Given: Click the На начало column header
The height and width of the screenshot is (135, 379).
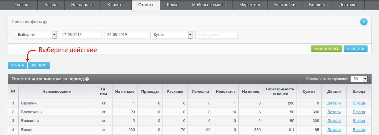Looking at the screenshot, I should tap(125, 91).
